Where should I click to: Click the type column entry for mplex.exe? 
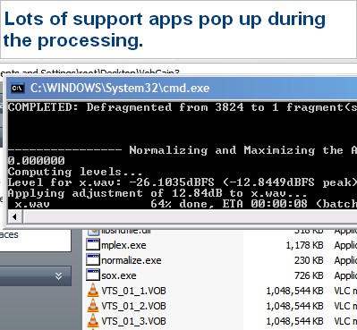pos(345,245)
